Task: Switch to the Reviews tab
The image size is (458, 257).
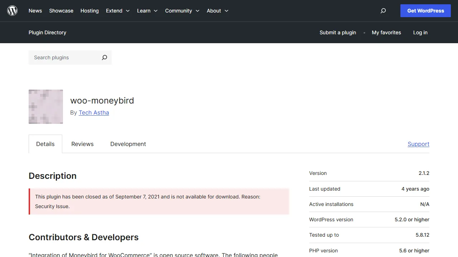Action: (x=82, y=144)
